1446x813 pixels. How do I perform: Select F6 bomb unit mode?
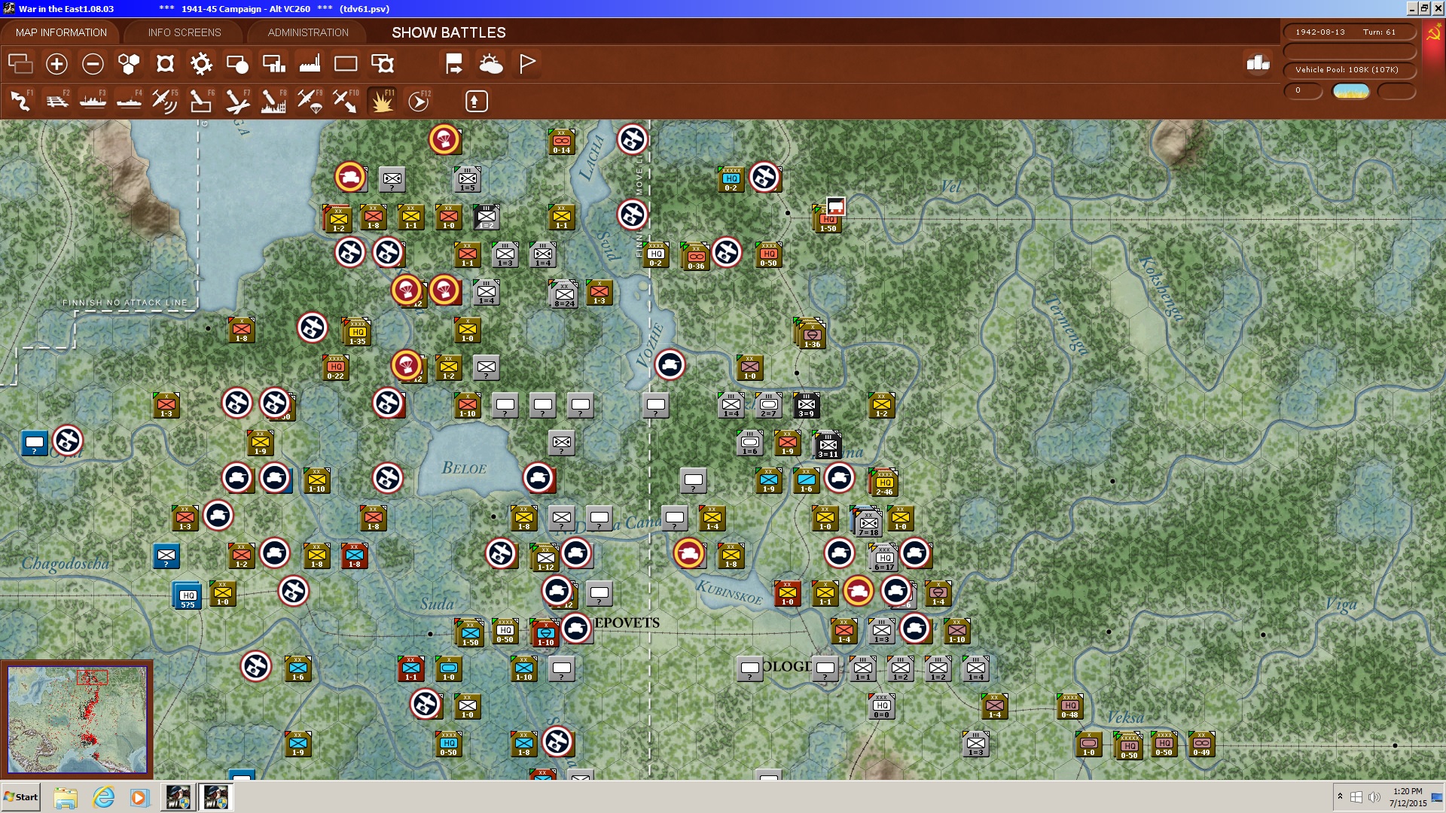pyautogui.click(x=201, y=101)
